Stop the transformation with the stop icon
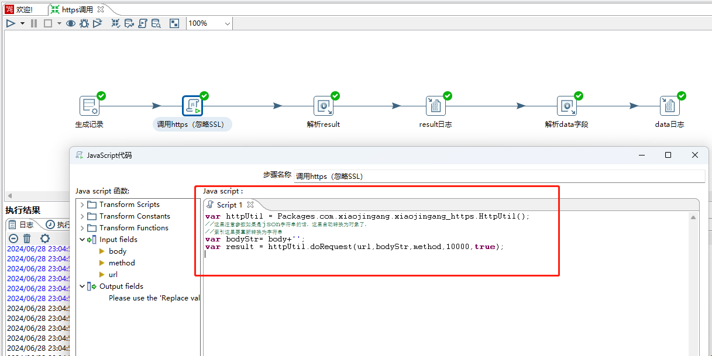Viewport: 712px width, 356px height. [49, 23]
